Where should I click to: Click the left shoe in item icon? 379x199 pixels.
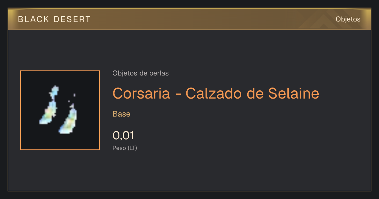49,105
